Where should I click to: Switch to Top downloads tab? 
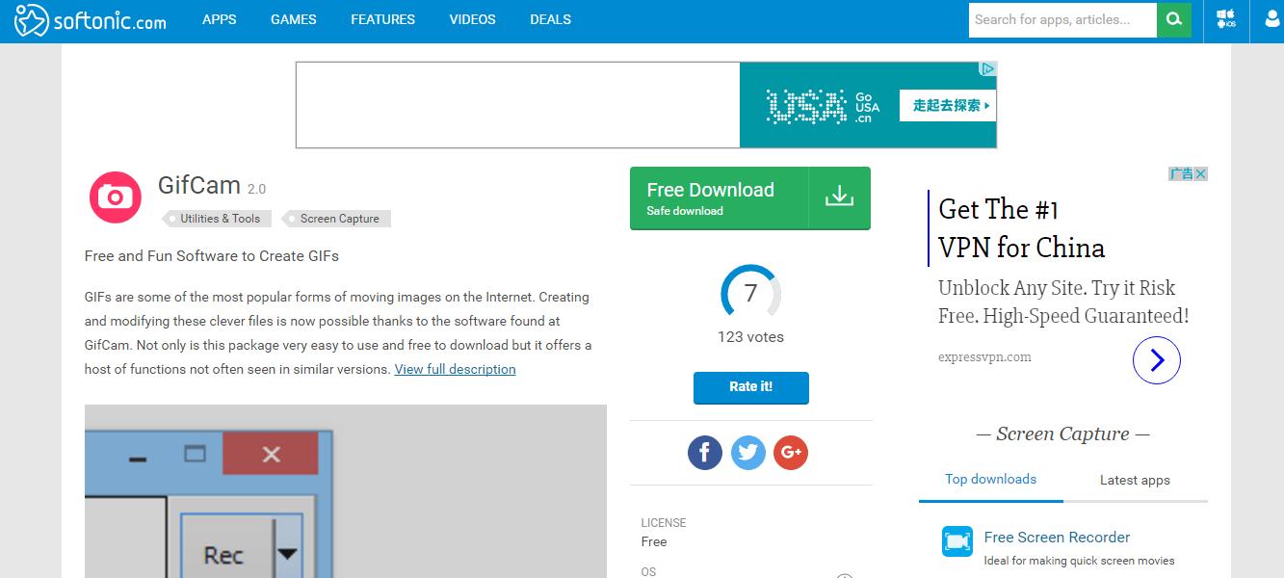(x=990, y=479)
